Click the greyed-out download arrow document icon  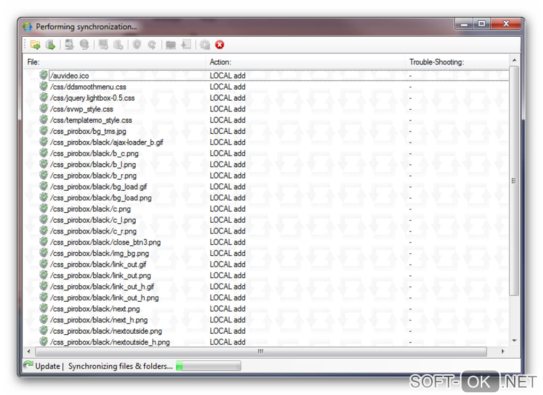[x=186, y=45]
